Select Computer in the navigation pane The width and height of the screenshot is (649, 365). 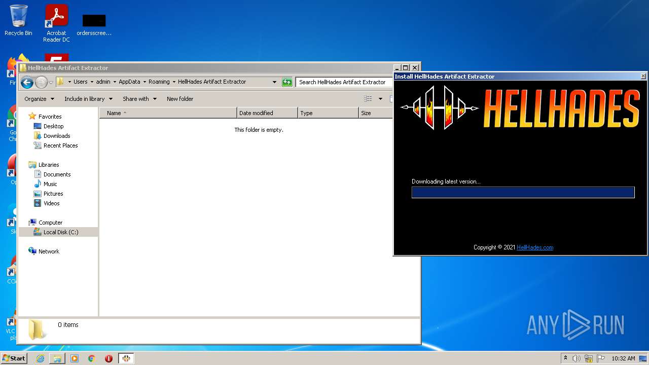tap(50, 223)
